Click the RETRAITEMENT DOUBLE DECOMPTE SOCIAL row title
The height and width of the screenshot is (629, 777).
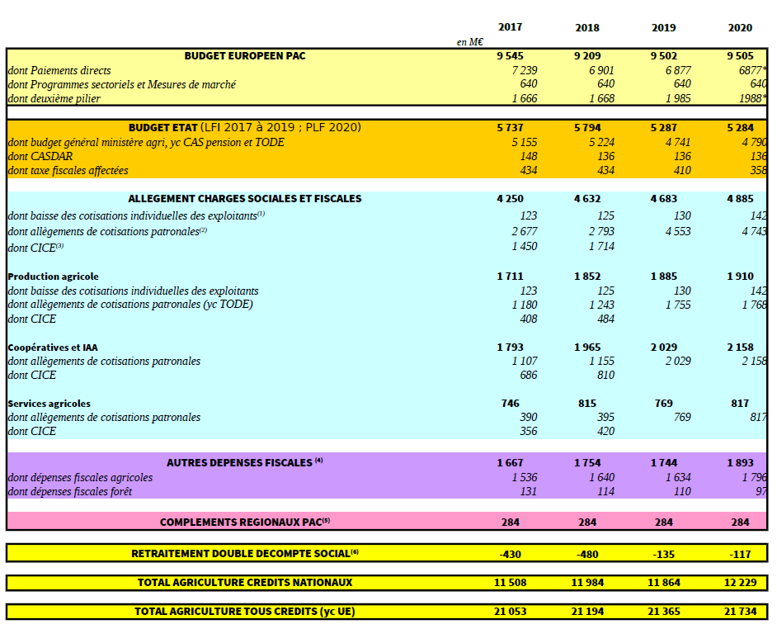245,554
